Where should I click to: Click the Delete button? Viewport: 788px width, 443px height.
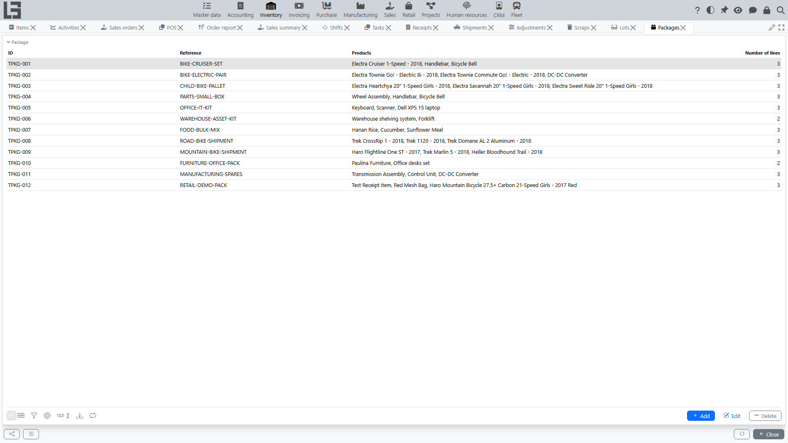tap(765, 416)
